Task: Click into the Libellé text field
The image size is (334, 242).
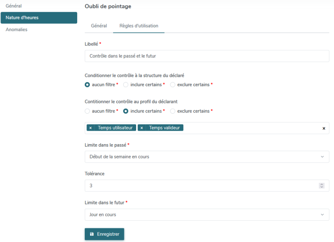Action: (207, 56)
